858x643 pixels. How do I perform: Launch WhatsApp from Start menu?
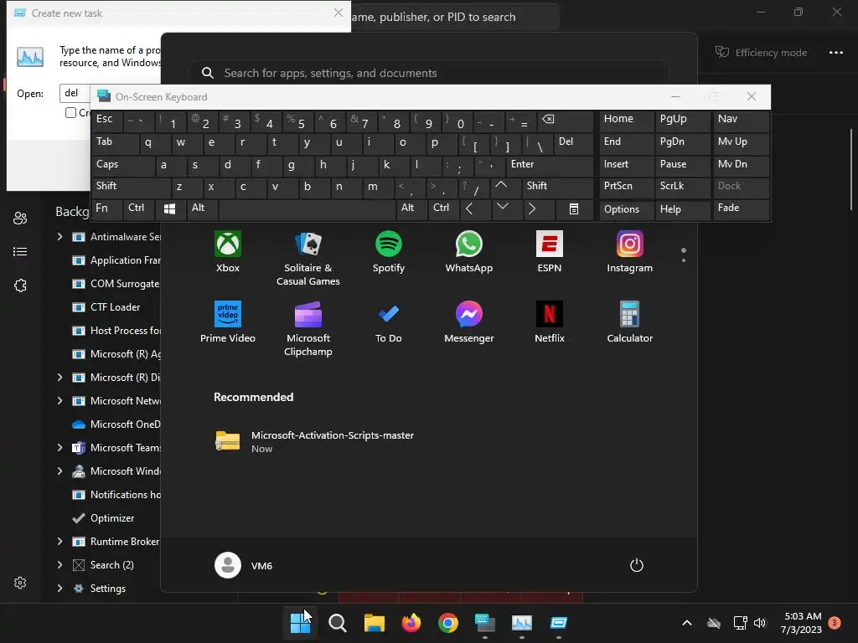tap(469, 252)
